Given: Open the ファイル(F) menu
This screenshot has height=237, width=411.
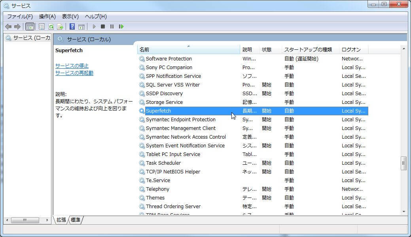Looking at the screenshot, I should 20,17.
